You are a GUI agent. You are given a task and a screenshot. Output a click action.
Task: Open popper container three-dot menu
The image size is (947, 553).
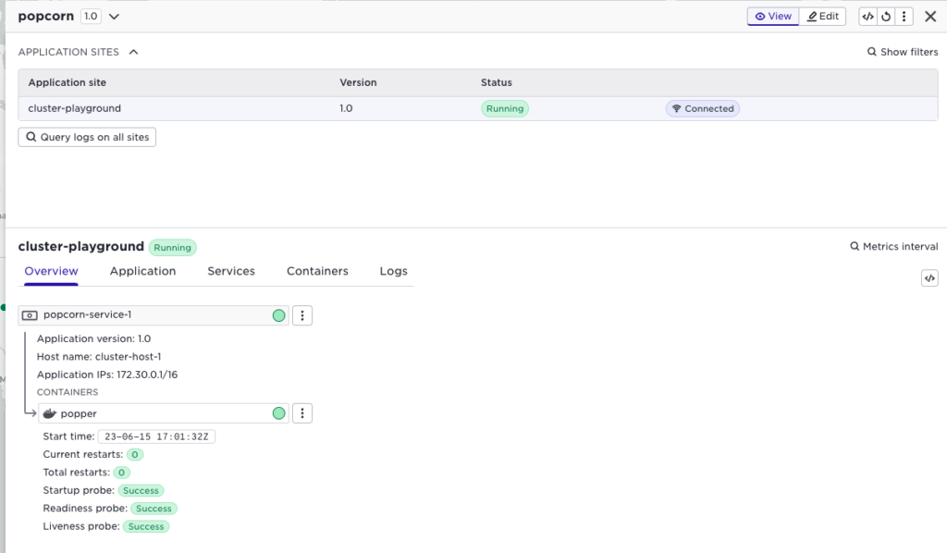click(302, 413)
